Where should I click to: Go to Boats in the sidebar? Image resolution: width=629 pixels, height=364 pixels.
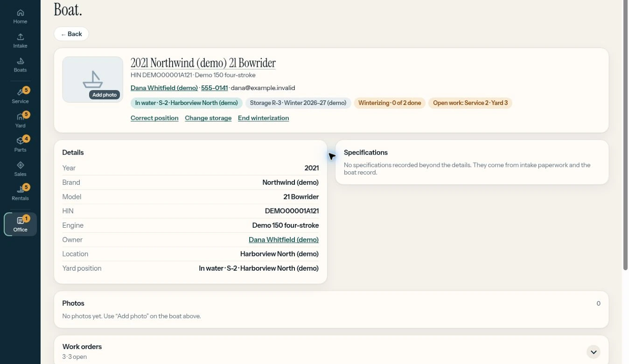tap(20, 65)
